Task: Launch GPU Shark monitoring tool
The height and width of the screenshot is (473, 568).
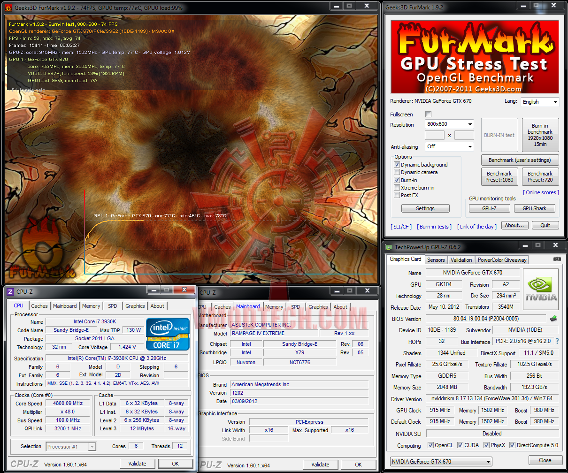Action: tap(535, 208)
